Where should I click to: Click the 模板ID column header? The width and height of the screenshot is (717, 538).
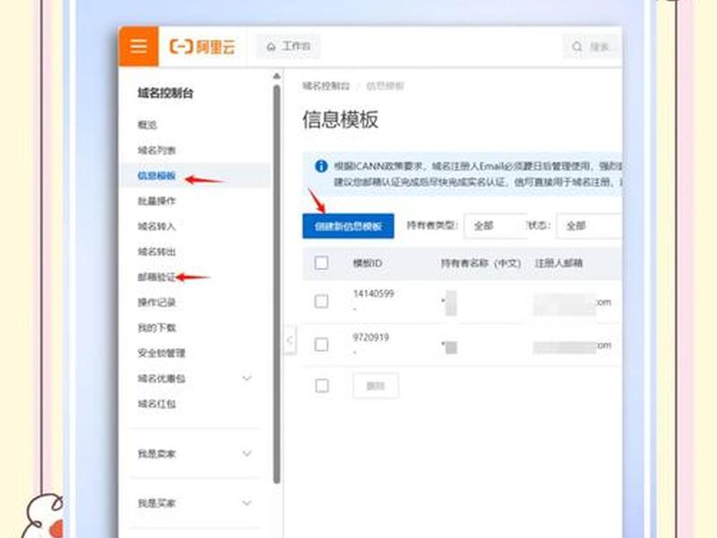(x=367, y=263)
